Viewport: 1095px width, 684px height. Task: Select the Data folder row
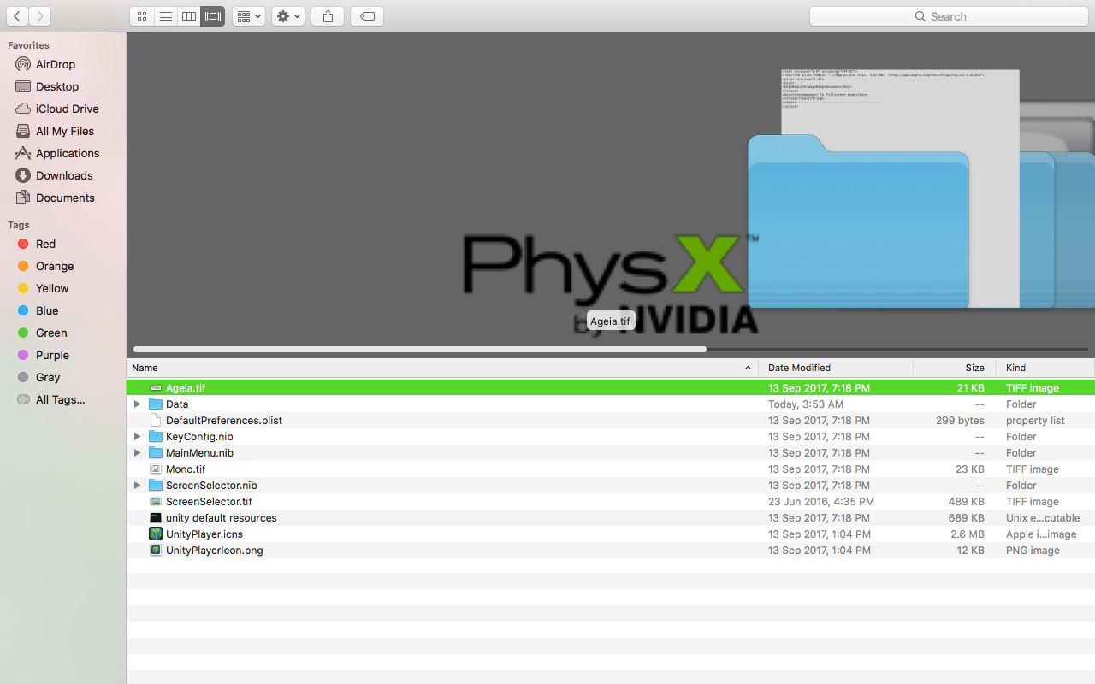611,404
